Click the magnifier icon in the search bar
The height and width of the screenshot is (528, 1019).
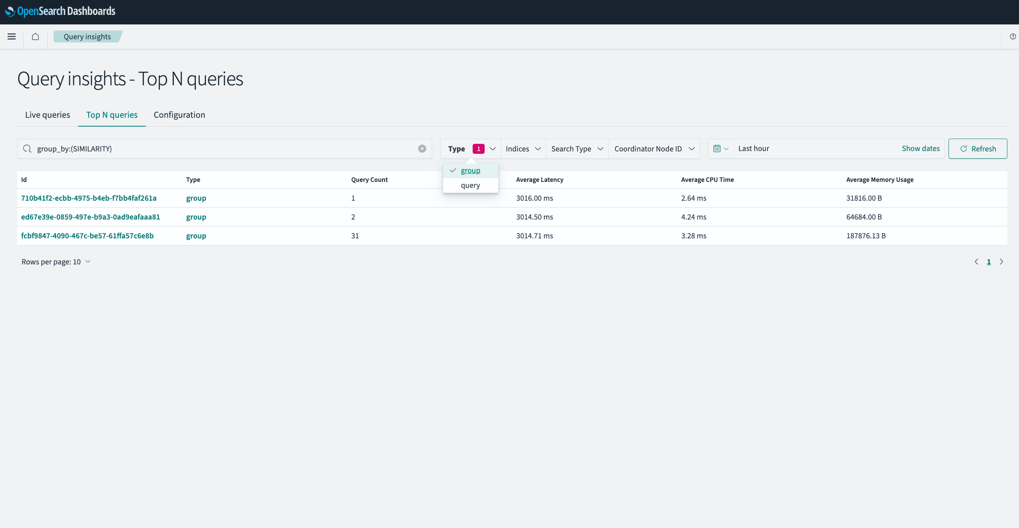tap(27, 148)
